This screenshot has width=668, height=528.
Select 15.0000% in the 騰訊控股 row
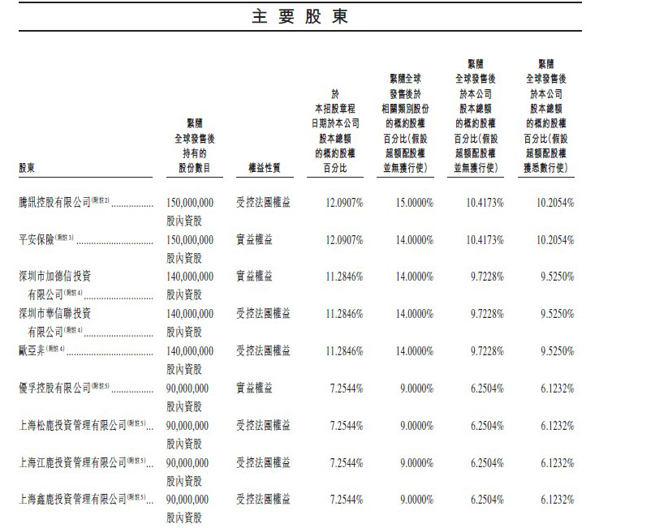point(415,203)
